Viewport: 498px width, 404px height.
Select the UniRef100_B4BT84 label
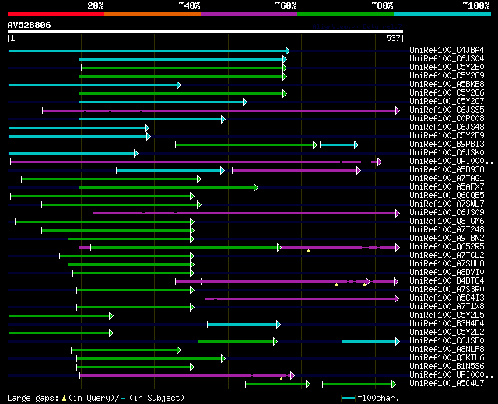[447, 281]
